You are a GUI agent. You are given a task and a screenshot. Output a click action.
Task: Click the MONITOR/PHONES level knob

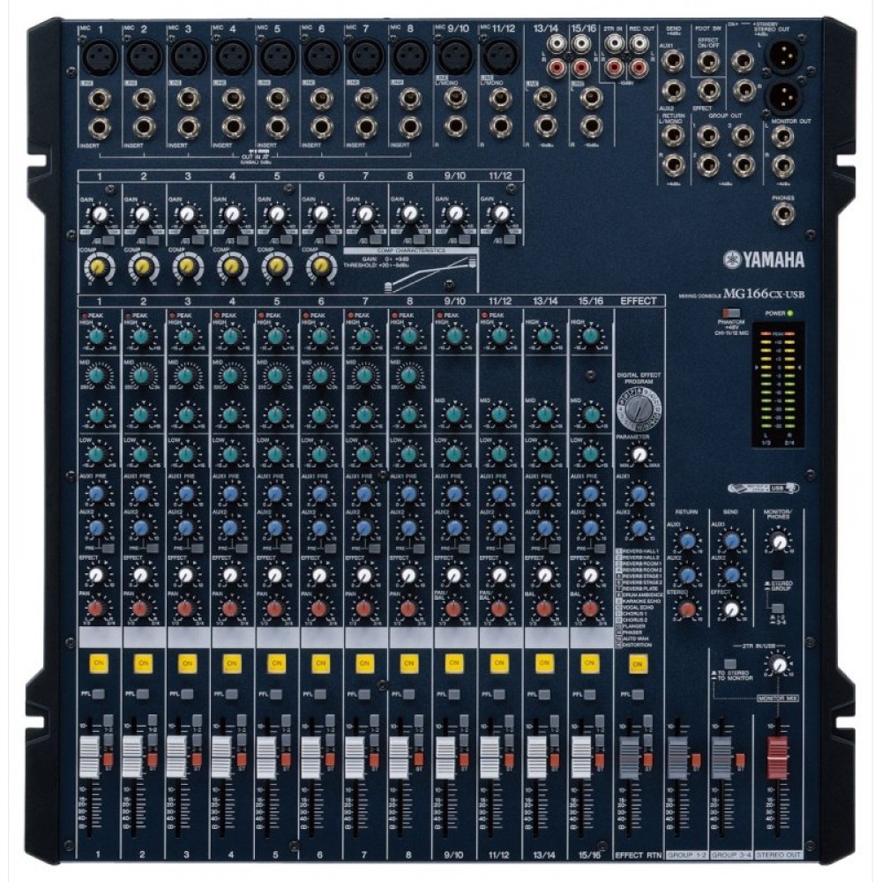(778, 541)
